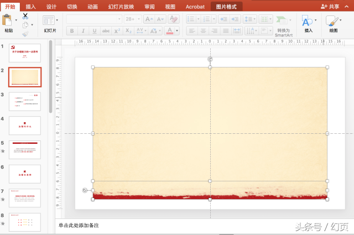Center align text
354x235 pixels.
click(203, 31)
